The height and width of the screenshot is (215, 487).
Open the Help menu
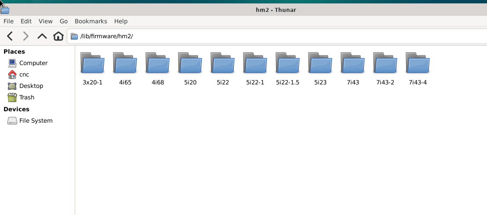[x=121, y=21]
